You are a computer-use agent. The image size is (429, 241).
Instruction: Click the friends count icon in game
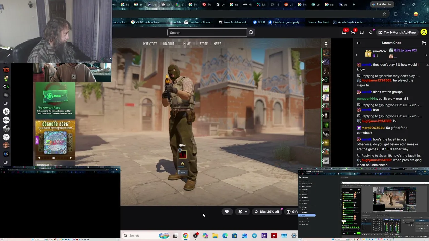click(x=326, y=44)
